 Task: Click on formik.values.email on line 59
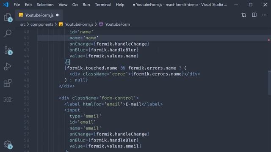pyautogui.click(x=113, y=146)
